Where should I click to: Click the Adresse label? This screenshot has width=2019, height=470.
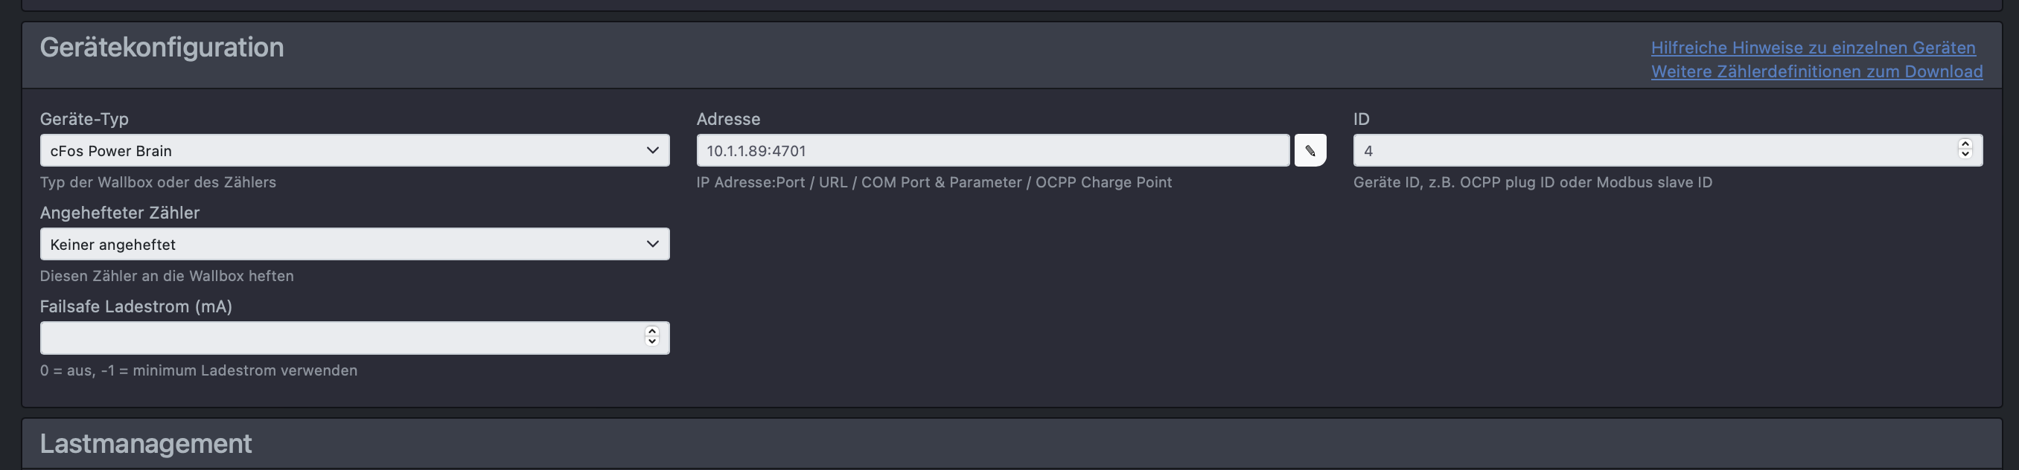click(728, 119)
